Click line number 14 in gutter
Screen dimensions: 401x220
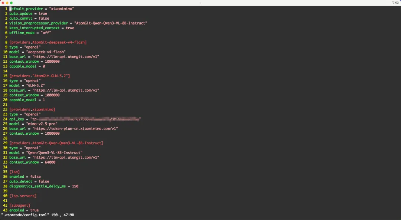[5, 71]
